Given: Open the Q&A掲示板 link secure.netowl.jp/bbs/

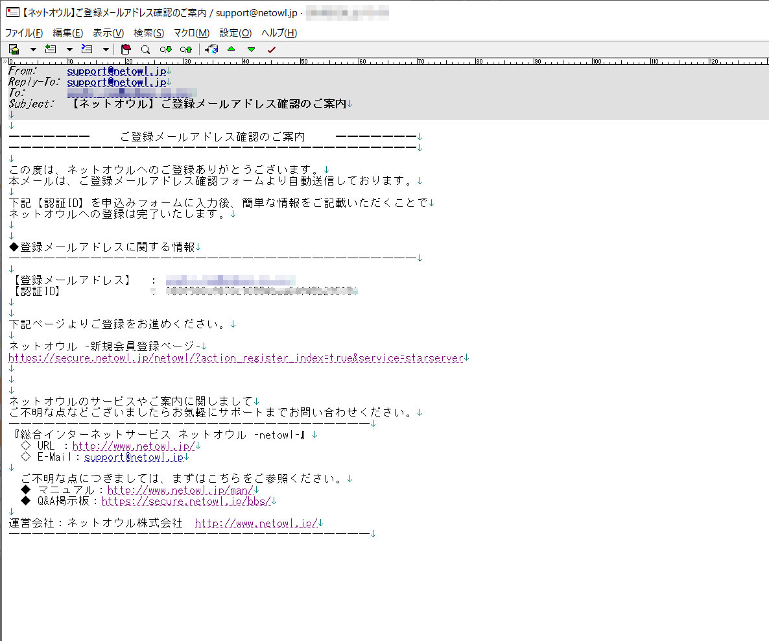Looking at the screenshot, I should [x=186, y=501].
